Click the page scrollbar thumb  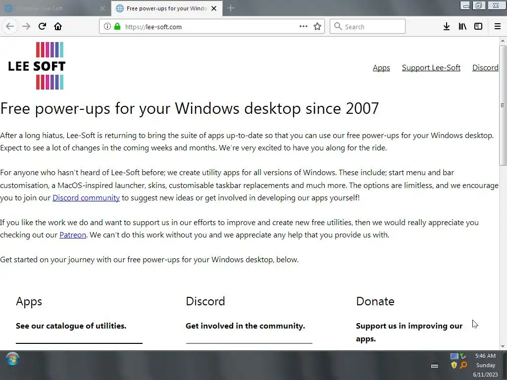[503, 105]
